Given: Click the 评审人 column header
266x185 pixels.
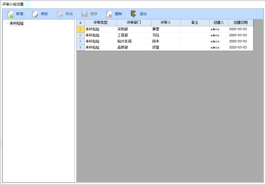Looking at the screenshot, I should (166, 23).
